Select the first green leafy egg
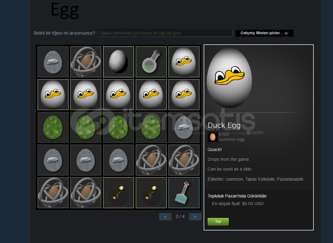This screenshot has width=333, height=243. click(53, 127)
